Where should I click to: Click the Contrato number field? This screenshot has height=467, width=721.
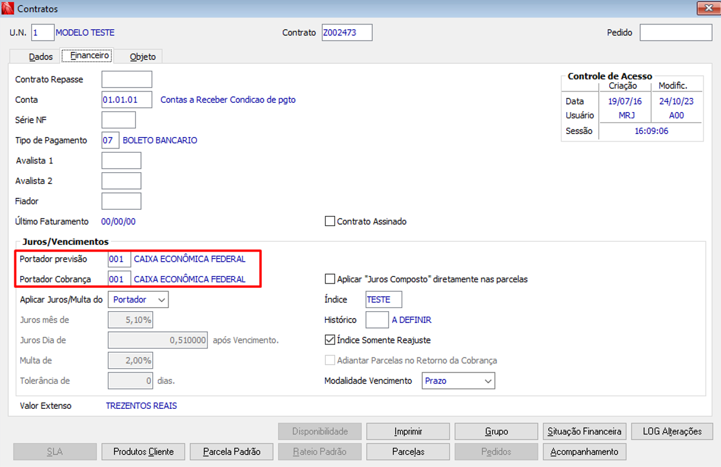point(346,33)
